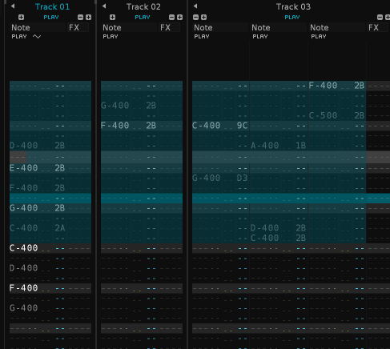Collapse Track 01 using its header arrow
Screen dimensions: 390x349
(13, 6)
